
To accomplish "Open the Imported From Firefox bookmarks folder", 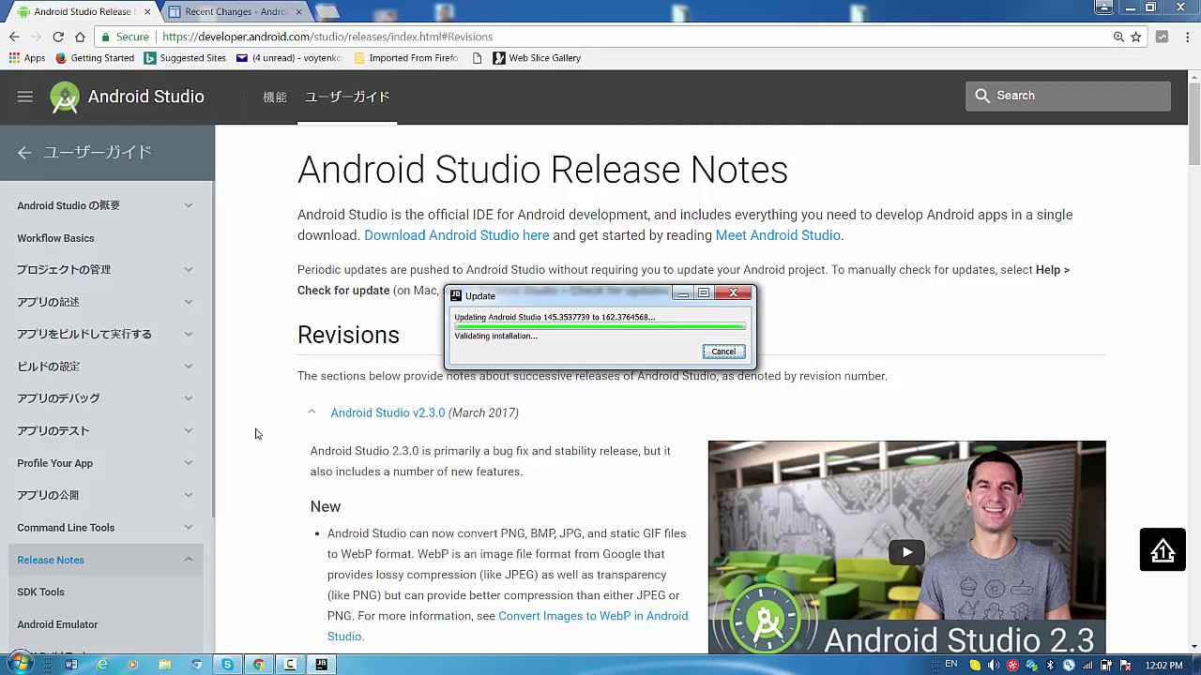I will (405, 58).
